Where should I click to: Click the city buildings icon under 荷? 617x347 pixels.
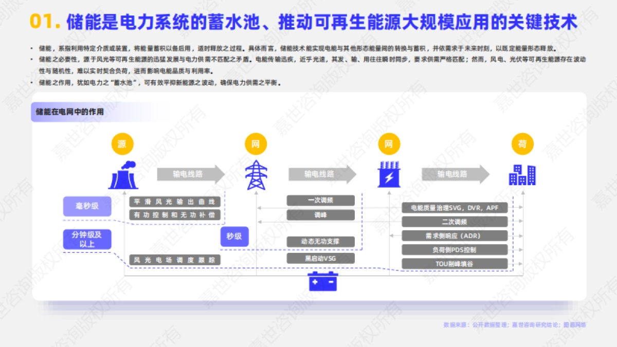click(521, 176)
